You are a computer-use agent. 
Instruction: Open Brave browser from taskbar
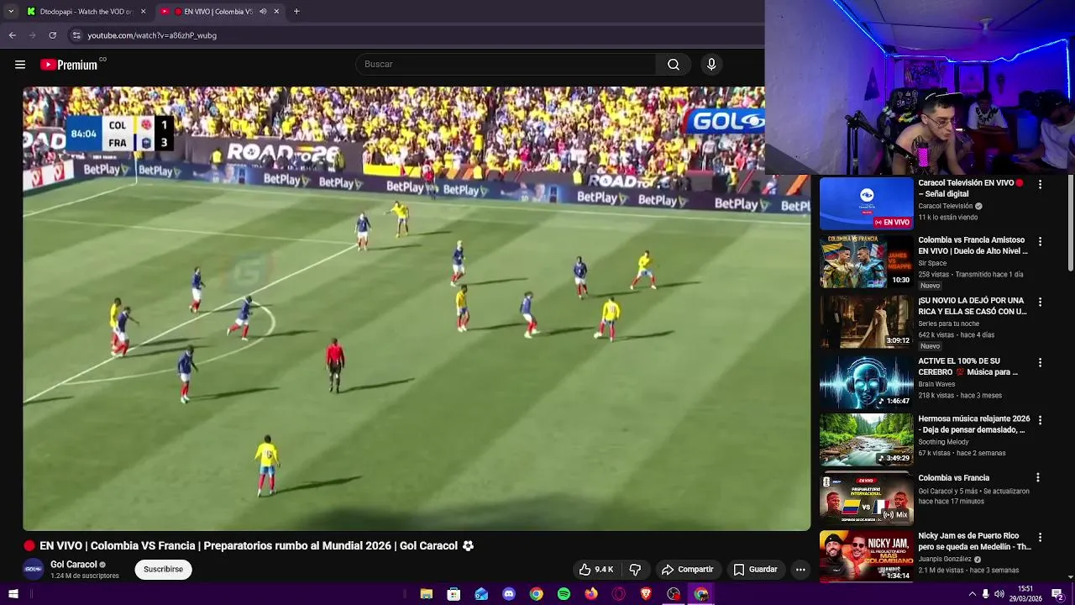646,594
